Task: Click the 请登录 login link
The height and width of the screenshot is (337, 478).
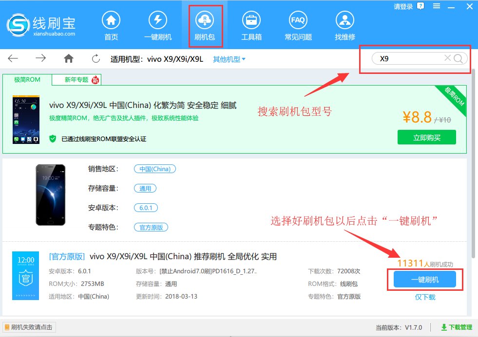Action: coord(404,6)
